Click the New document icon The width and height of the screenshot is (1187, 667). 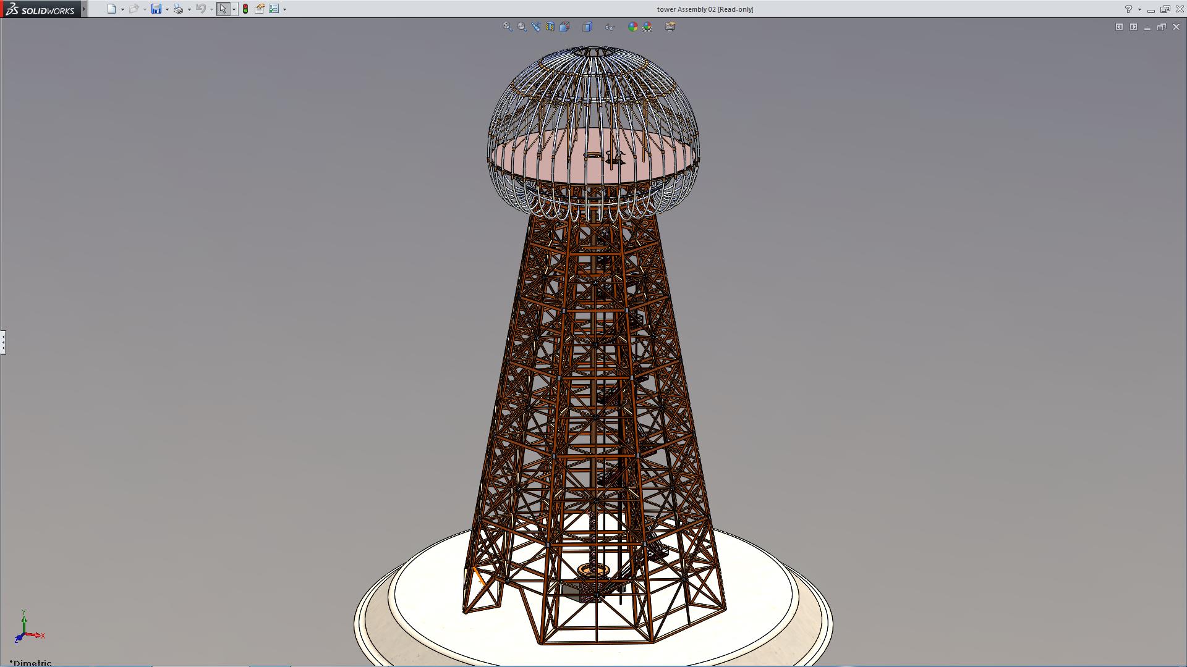[111, 9]
